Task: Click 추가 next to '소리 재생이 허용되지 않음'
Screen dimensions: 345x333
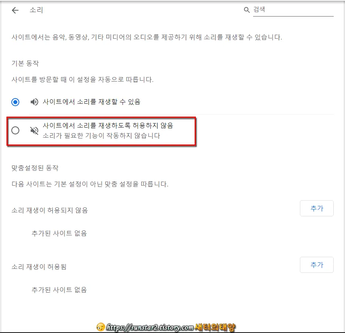Action: 317,208
